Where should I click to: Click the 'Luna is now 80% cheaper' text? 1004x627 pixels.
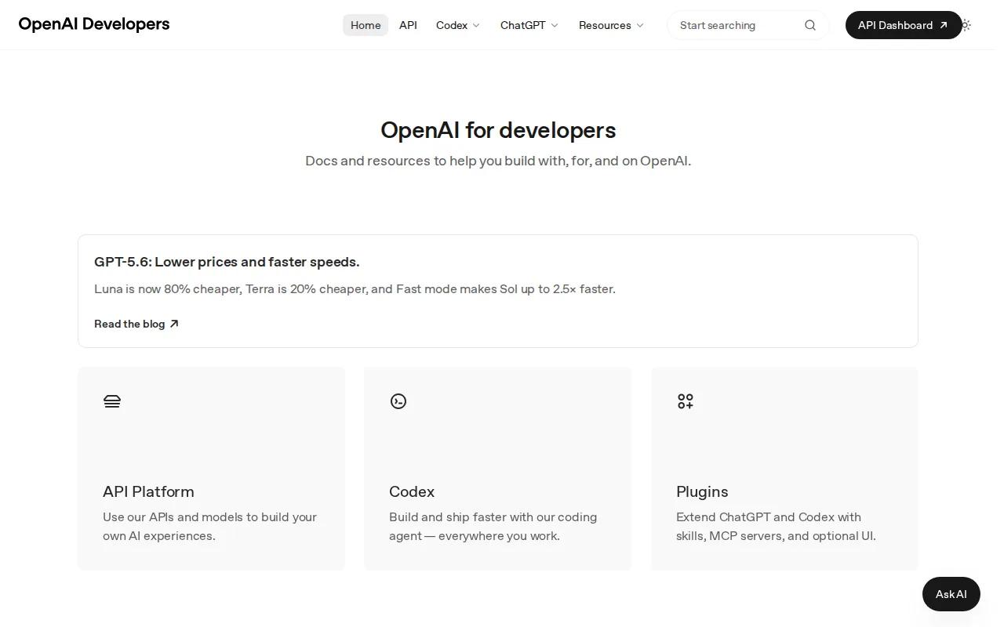tap(355, 289)
